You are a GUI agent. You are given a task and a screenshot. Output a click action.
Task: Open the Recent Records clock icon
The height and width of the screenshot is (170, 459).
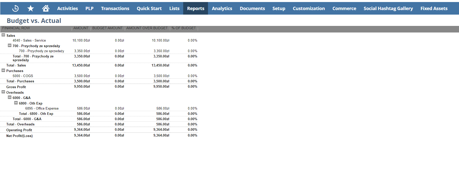[x=15, y=9]
